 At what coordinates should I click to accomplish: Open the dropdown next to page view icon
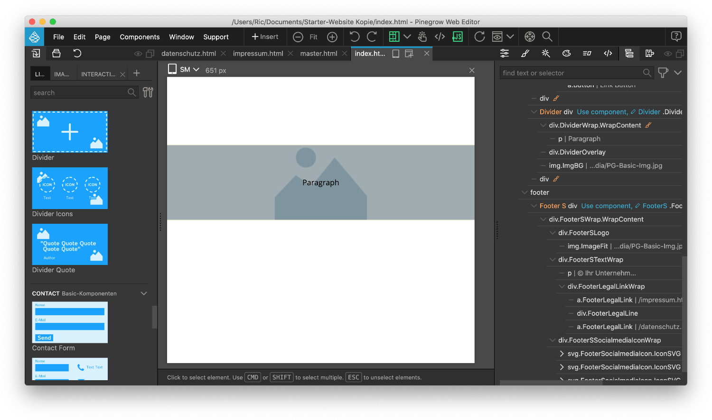tap(510, 37)
